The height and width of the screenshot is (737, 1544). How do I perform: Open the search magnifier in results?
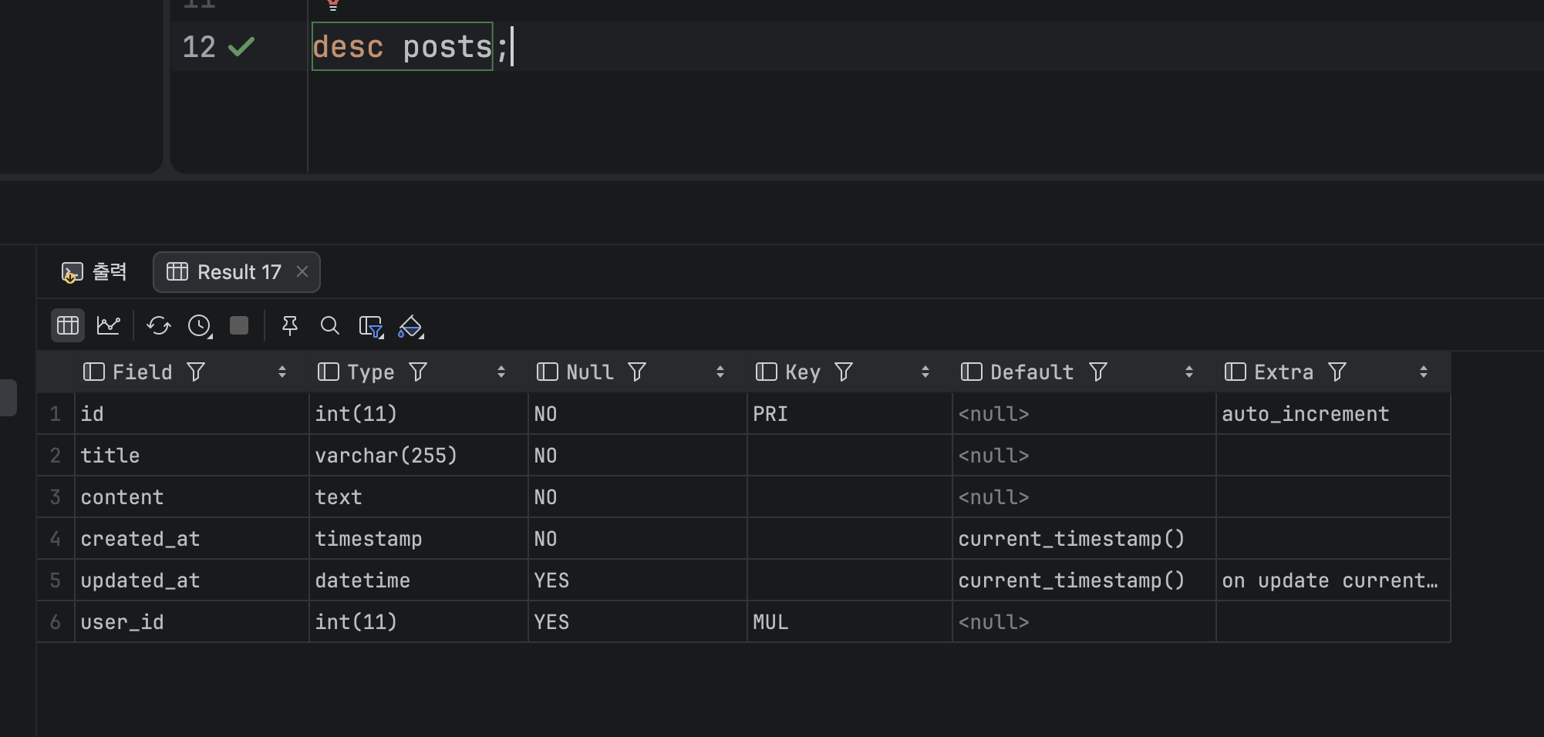pyautogui.click(x=329, y=325)
